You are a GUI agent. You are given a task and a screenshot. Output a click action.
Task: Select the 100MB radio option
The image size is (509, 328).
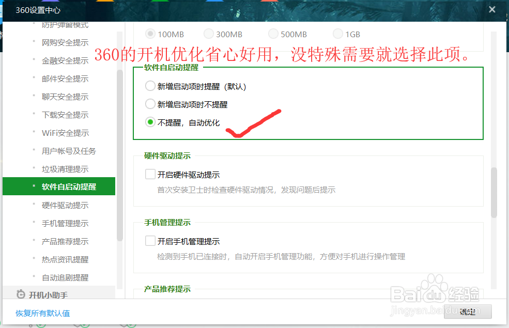151,34
